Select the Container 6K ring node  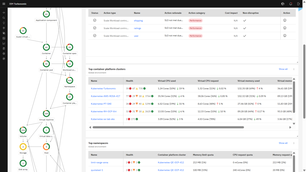click(x=46, y=47)
